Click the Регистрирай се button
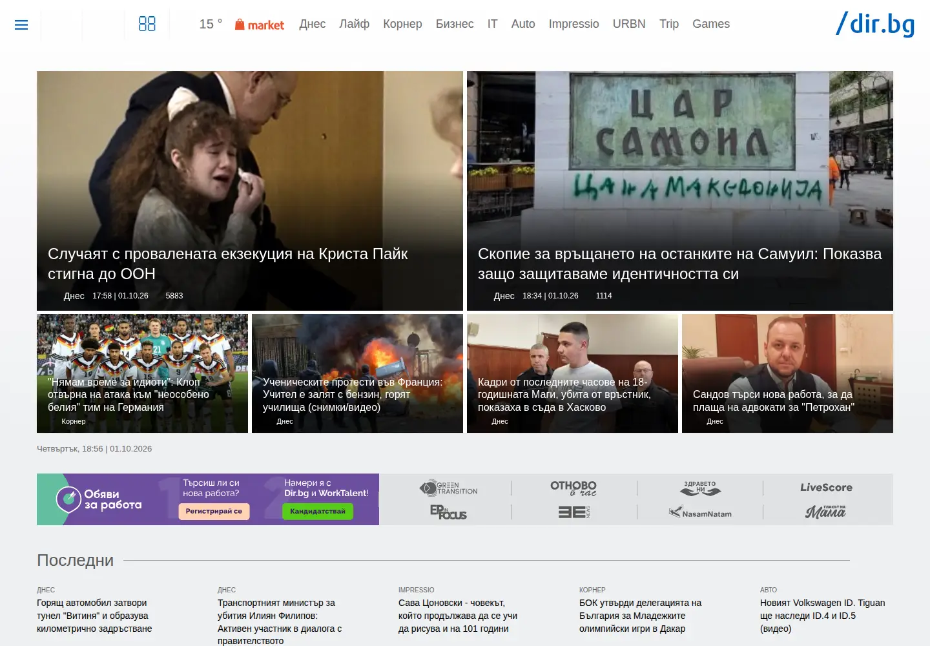Image resolution: width=930 pixels, height=646 pixels. point(214,511)
